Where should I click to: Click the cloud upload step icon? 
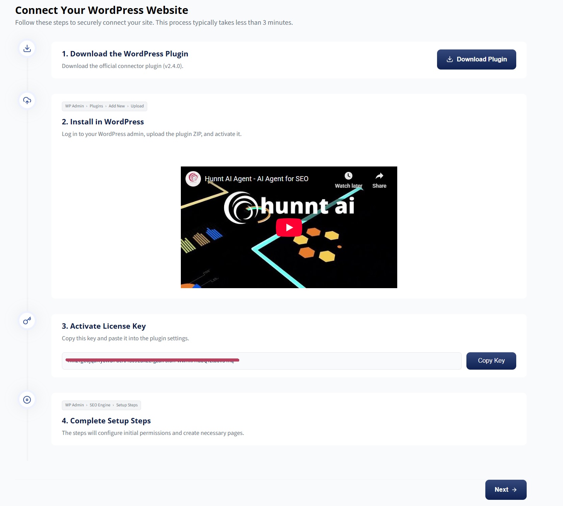pyautogui.click(x=27, y=100)
